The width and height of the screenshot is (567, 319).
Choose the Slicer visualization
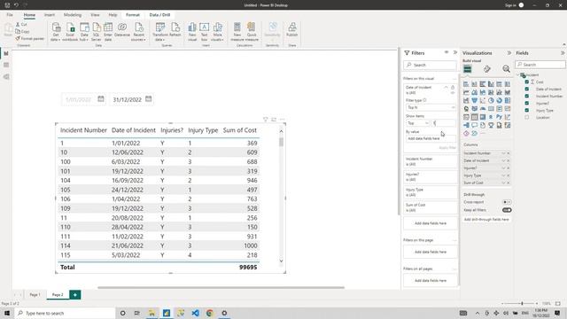pyautogui.click(x=466, y=117)
